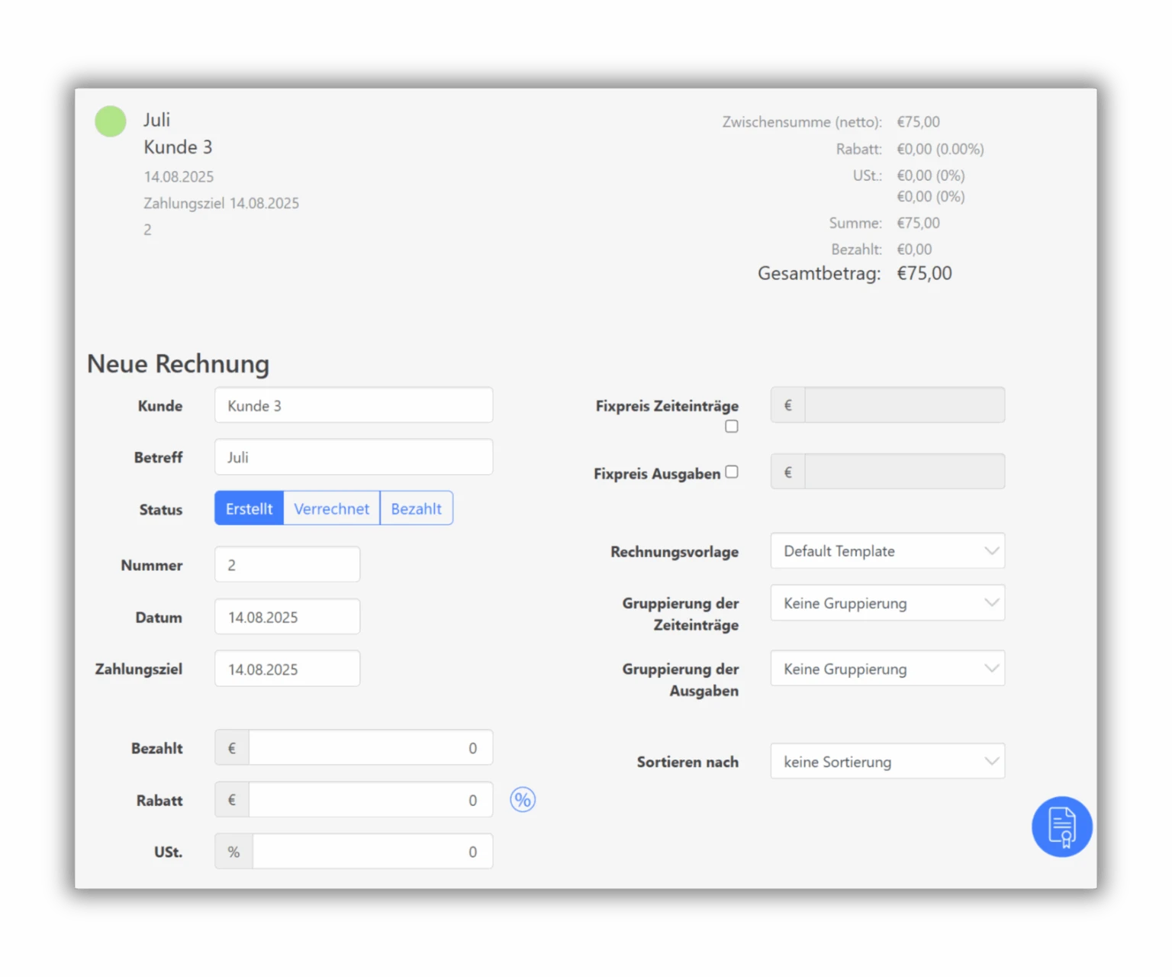Click the green status circle next to Juli
The image size is (1172, 977).
[111, 121]
